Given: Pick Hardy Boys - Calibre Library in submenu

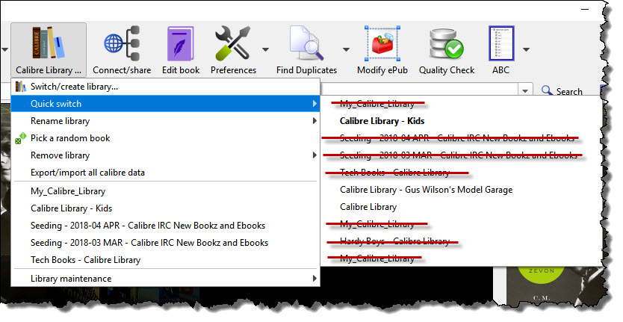Looking at the screenshot, I should 461,241.
